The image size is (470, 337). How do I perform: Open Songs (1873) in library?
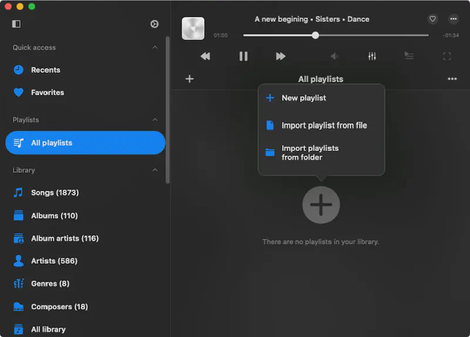(x=55, y=193)
